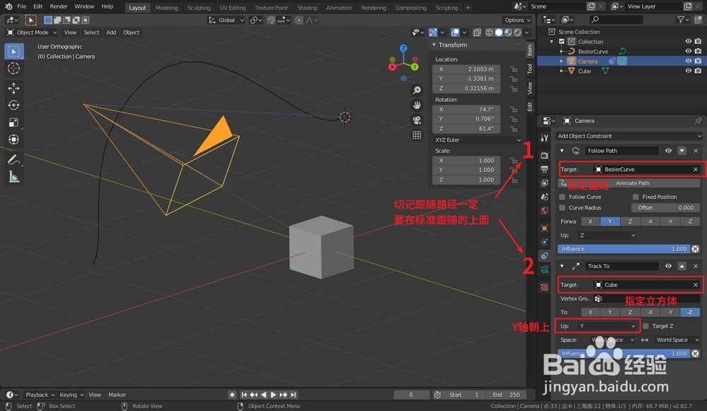Screen dimensions: 707x411
Task: Toggle camera view icon in viewport
Action: [x=417, y=120]
